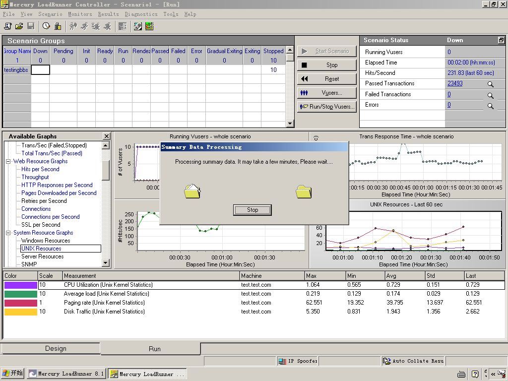Viewport: 508px width, 381px height.
Task: Select HTTP Responses per Second graph
Action: (57, 185)
